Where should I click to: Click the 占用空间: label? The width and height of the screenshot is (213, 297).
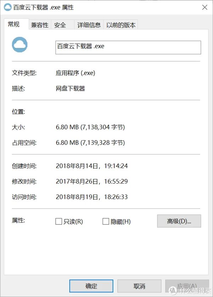pos(24,143)
